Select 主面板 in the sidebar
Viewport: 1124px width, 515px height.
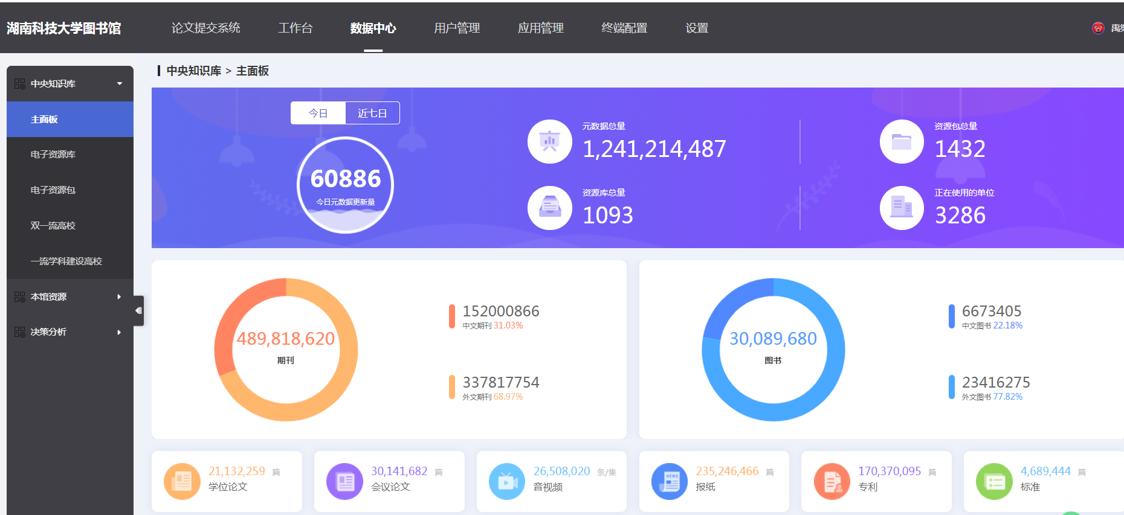pyautogui.click(x=70, y=120)
